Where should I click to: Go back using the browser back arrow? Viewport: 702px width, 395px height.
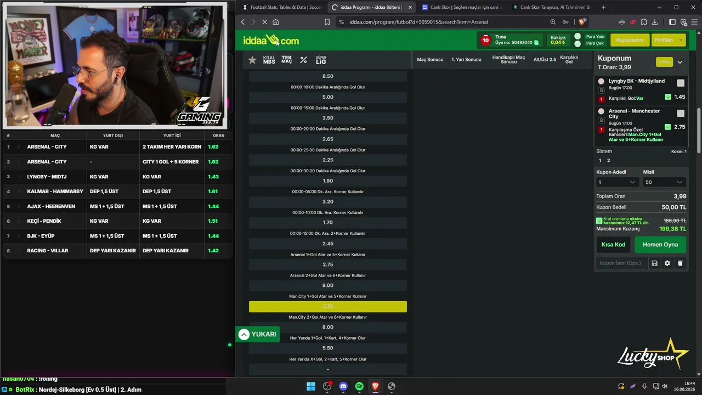(x=243, y=22)
